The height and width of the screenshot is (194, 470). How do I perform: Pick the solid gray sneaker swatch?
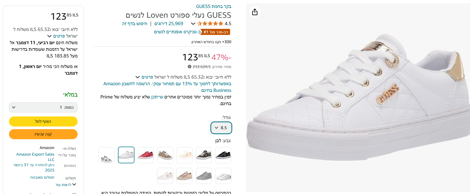pos(204,176)
